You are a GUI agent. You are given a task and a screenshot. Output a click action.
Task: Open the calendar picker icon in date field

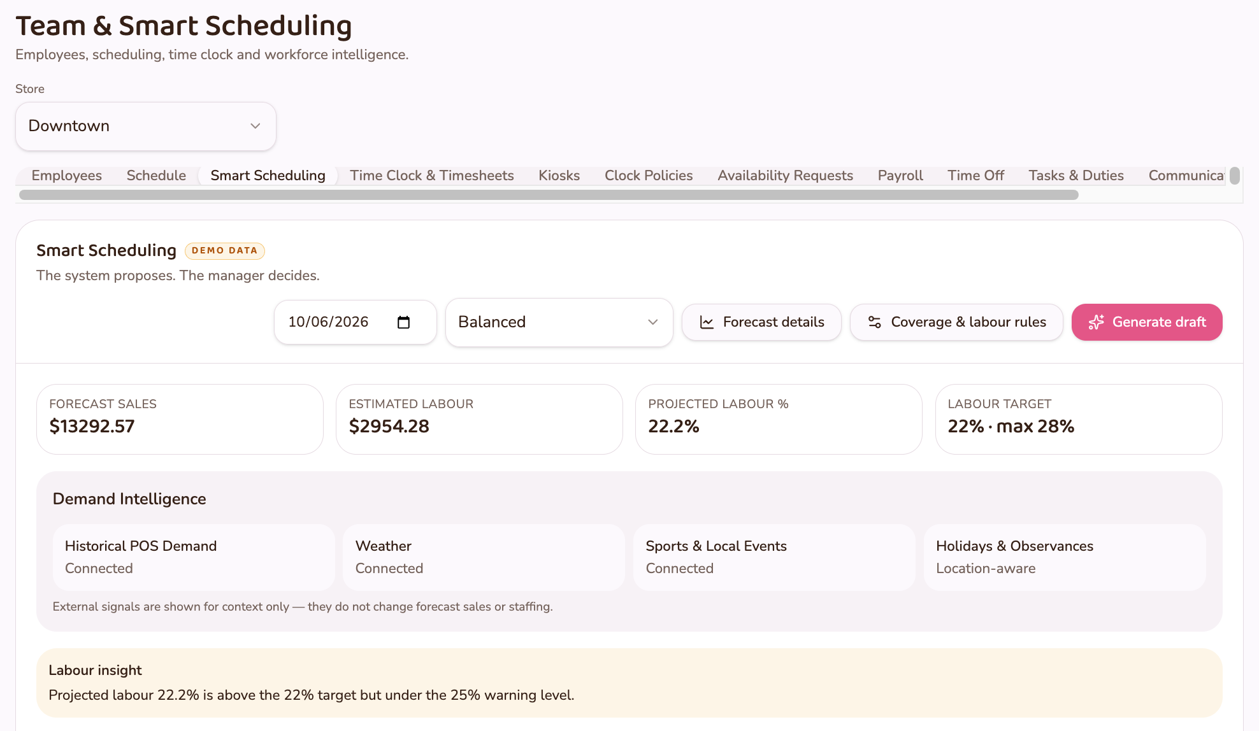[x=403, y=322]
